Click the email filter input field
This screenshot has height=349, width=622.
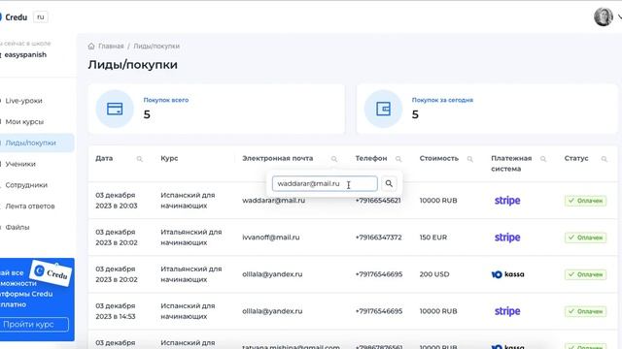pyautogui.click(x=325, y=183)
